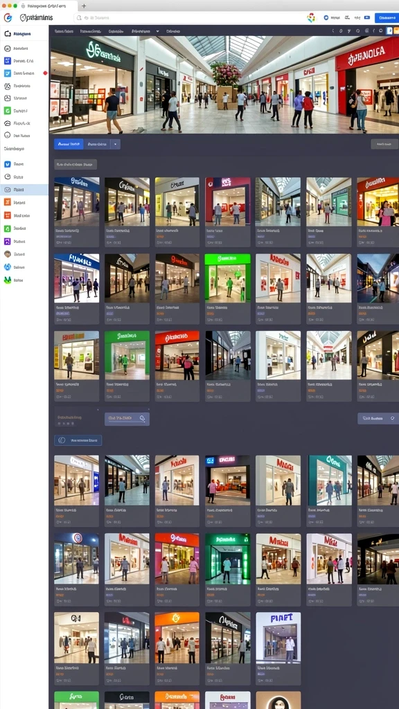
Task: Open the sidebar item with the smiley face icon
Action: pos(24,135)
